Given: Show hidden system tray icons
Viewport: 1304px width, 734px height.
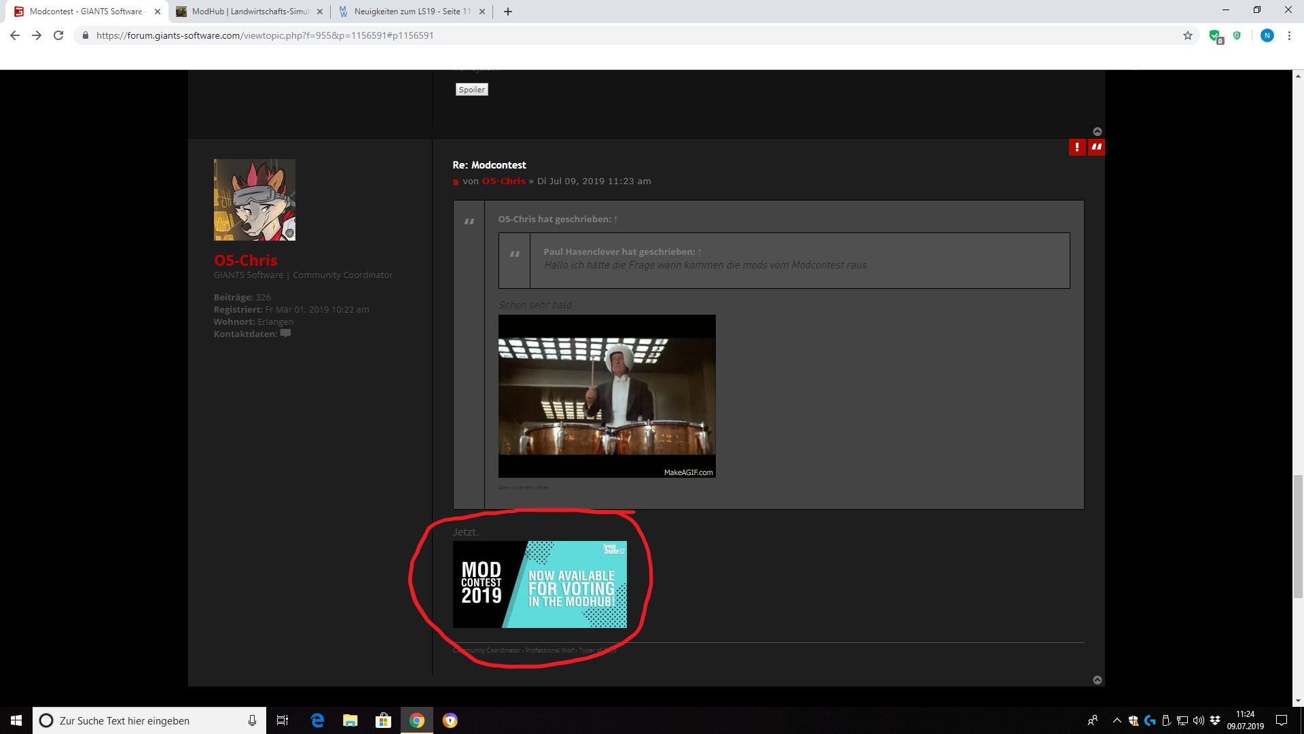Looking at the screenshot, I should 1117,720.
